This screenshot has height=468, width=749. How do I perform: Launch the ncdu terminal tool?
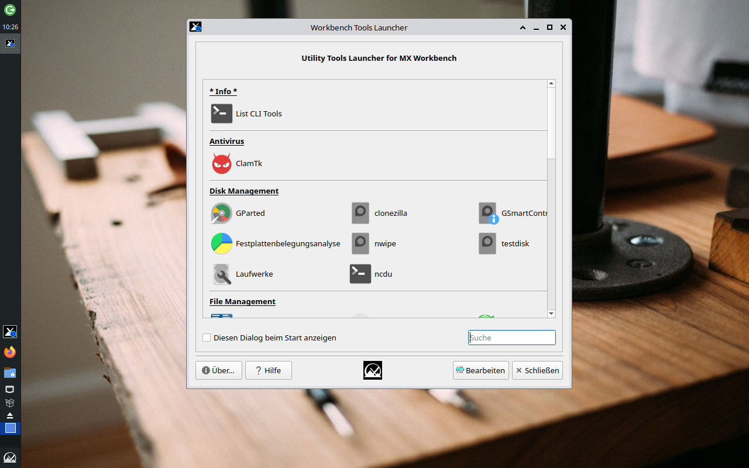360,274
